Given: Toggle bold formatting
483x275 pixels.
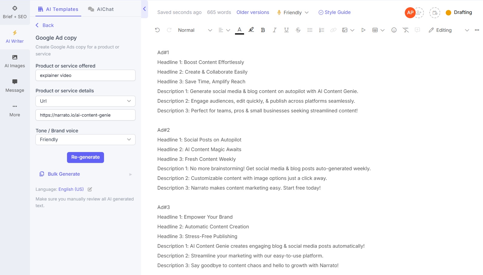Looking at the screenshot, I should (x=263, y=30).
